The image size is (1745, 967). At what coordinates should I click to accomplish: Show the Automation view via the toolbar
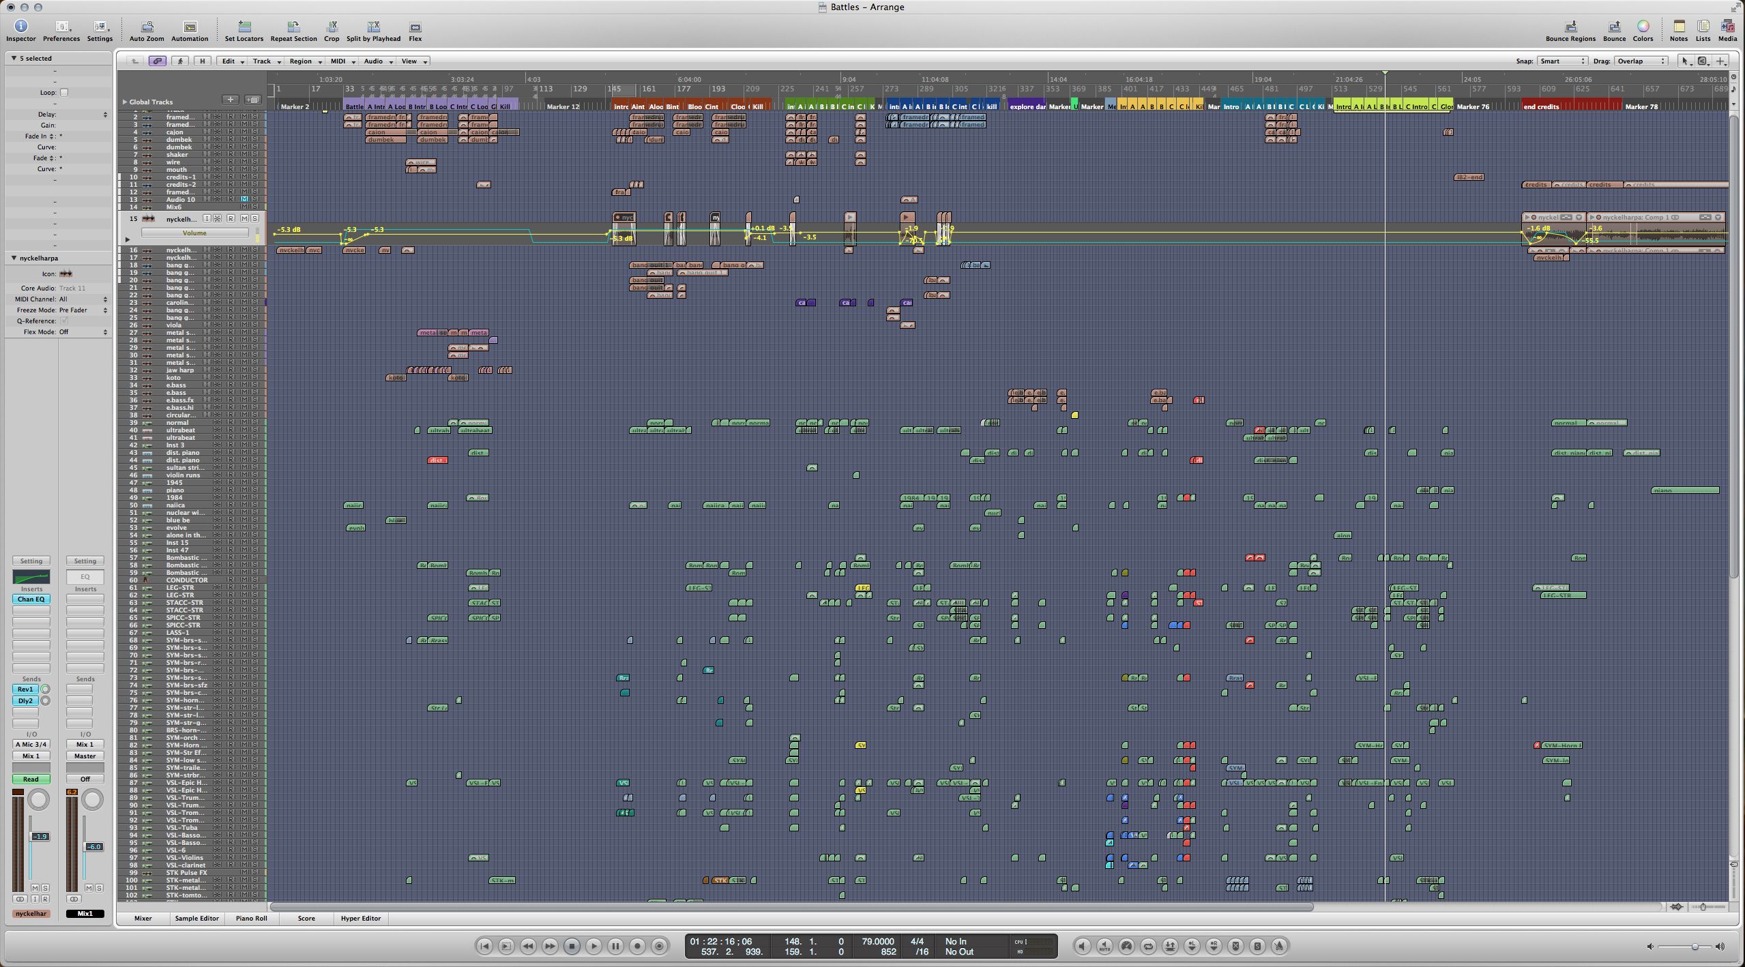(x=190, y=30)
